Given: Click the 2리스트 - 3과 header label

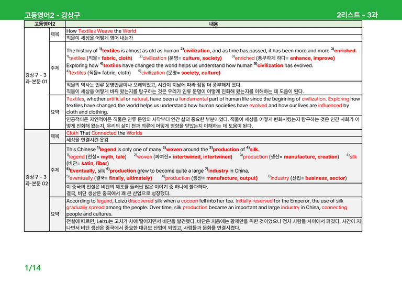Looking at the screenshot, I should tap(357, 15).
